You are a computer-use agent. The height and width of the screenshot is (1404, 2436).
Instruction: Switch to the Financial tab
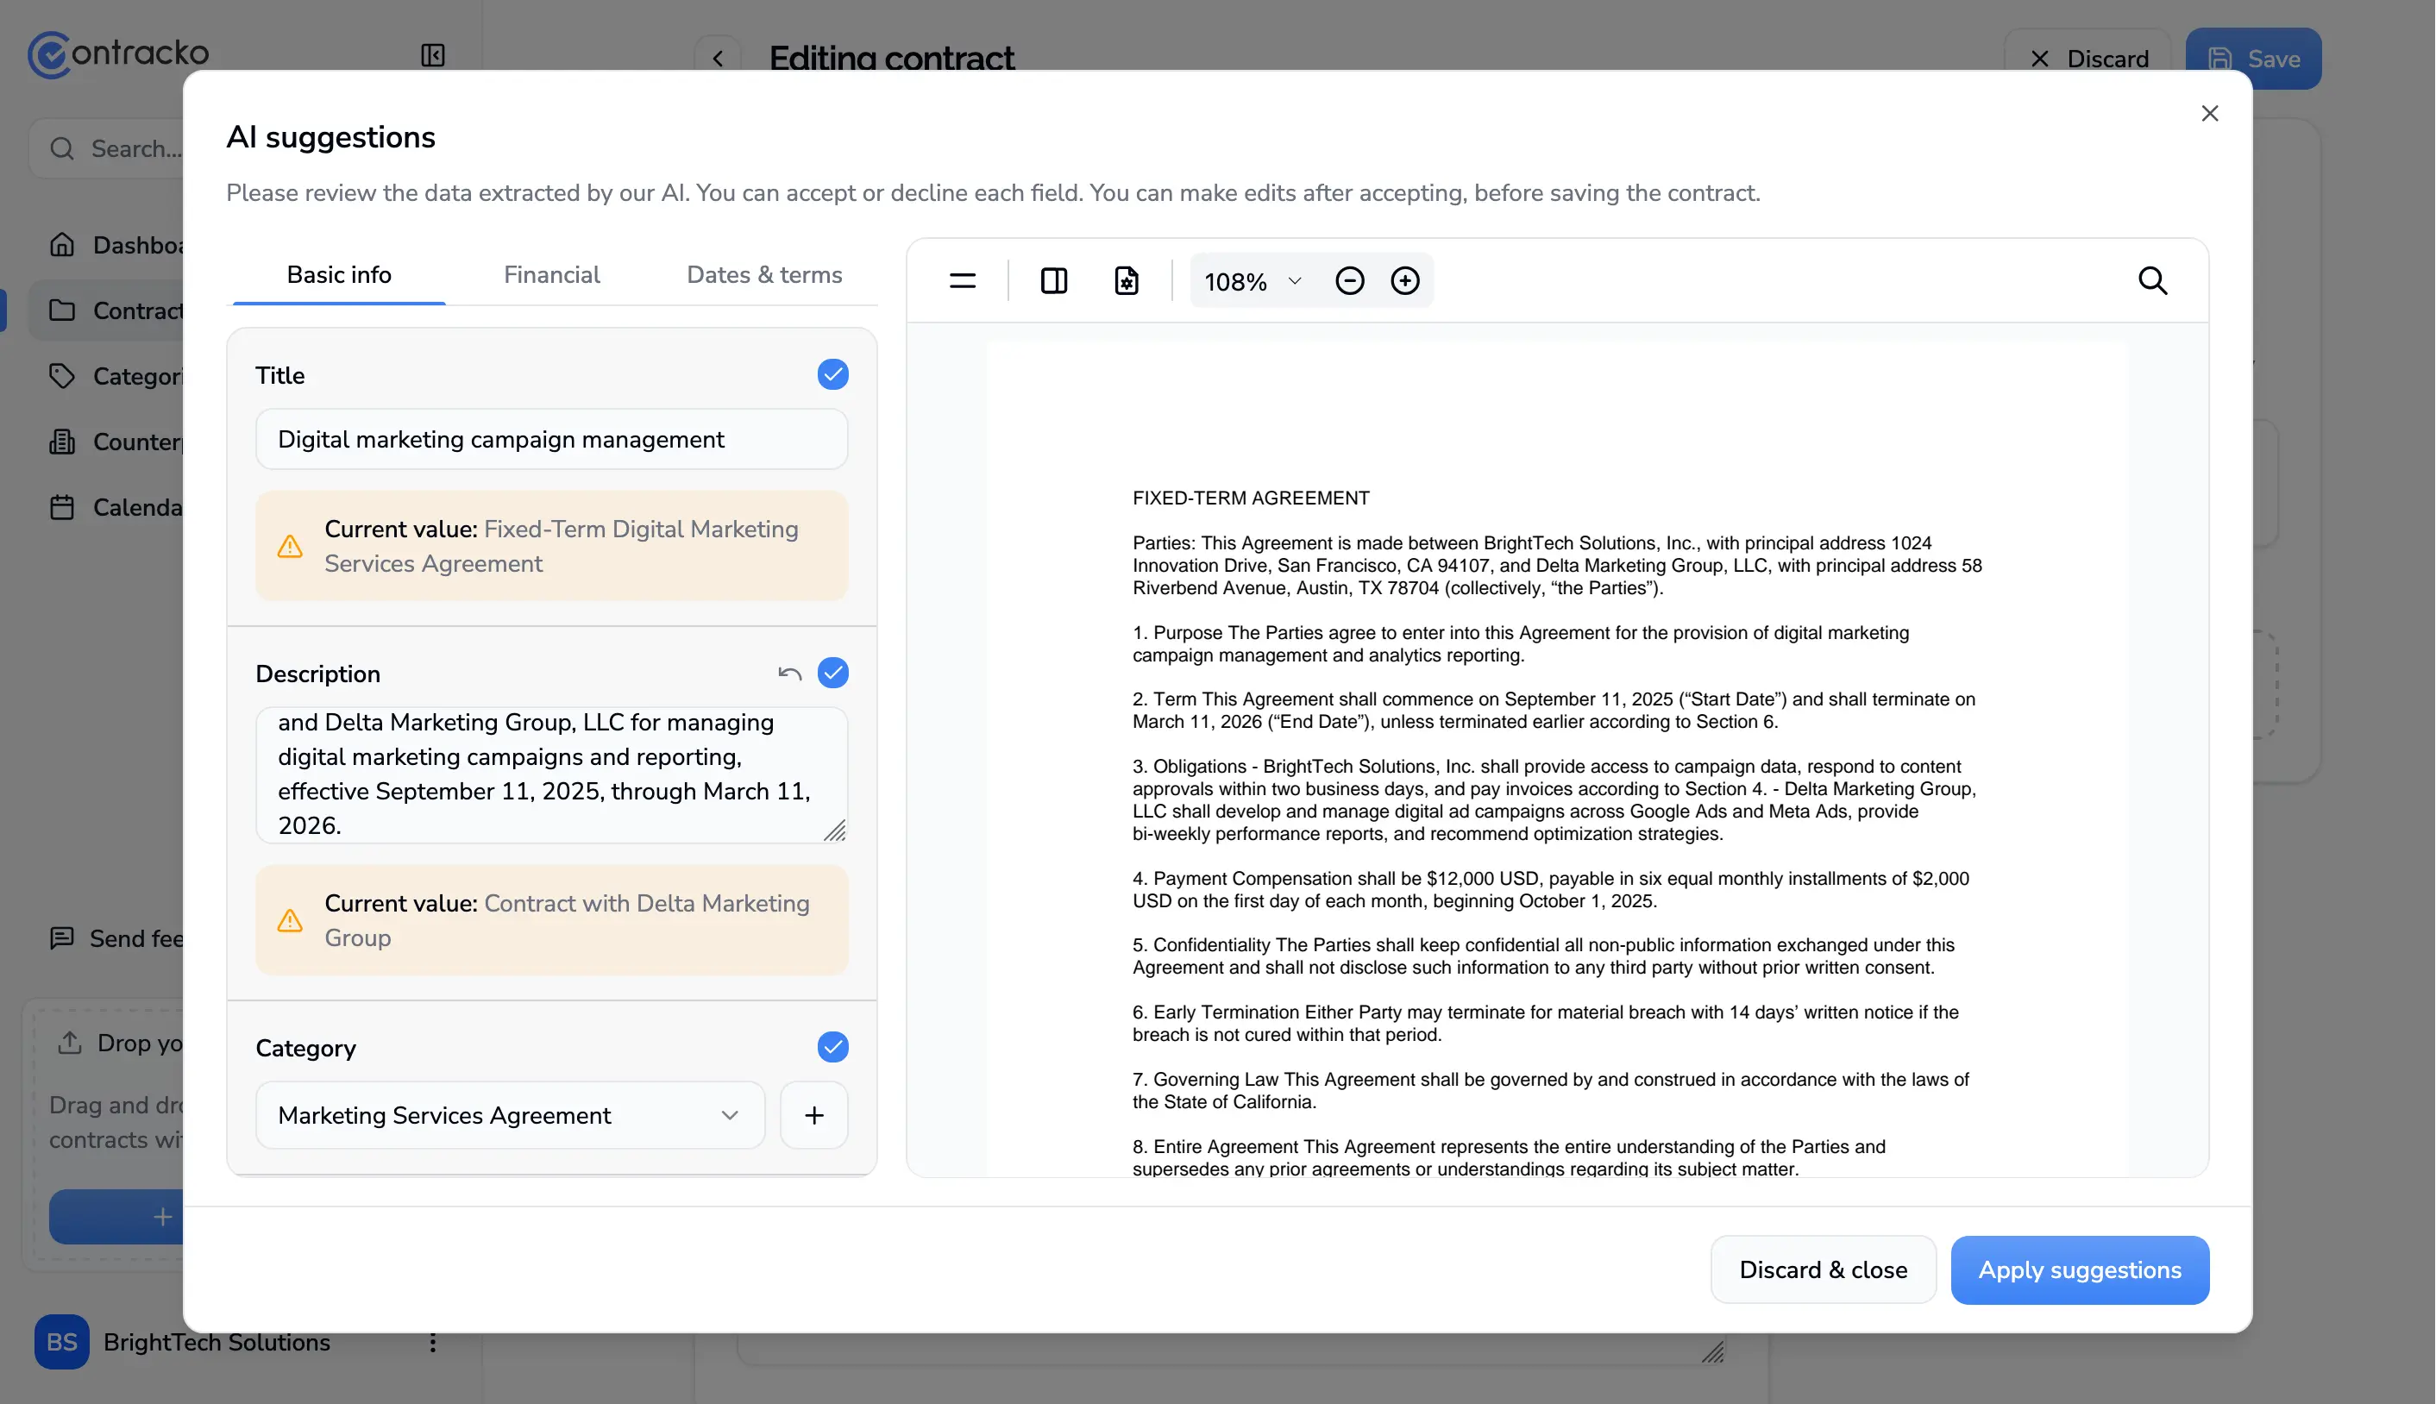[551, 275]
